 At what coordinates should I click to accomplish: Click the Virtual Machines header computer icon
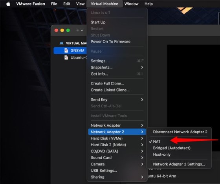[x=61, y=43]
